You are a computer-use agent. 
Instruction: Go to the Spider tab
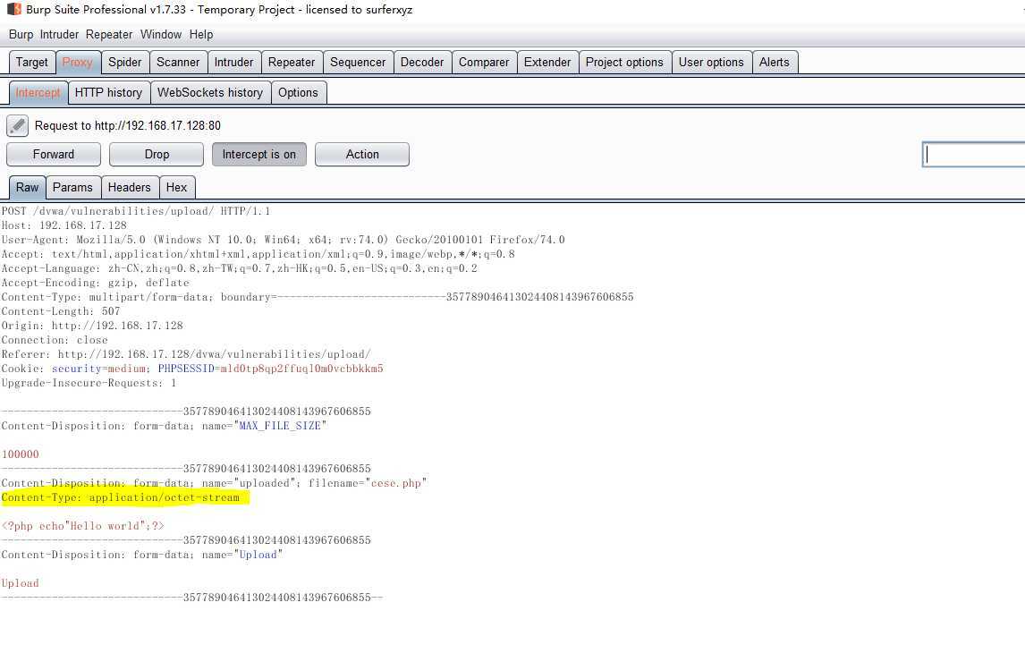pyautogui.click(x=125, y=62)
